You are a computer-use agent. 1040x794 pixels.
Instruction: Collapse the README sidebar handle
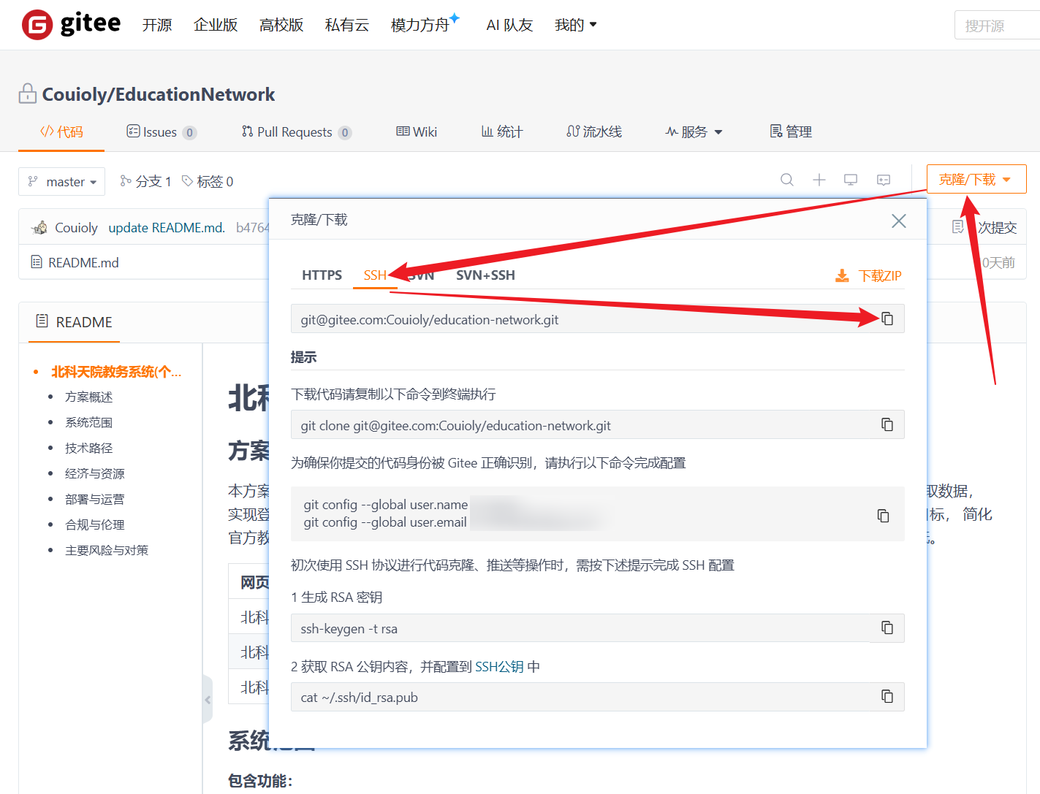click(x=208, y=699)
